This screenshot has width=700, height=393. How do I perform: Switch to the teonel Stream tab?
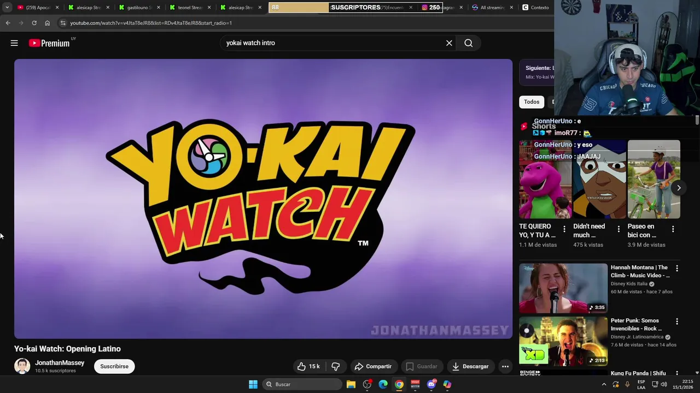click(x=190, y=8)
